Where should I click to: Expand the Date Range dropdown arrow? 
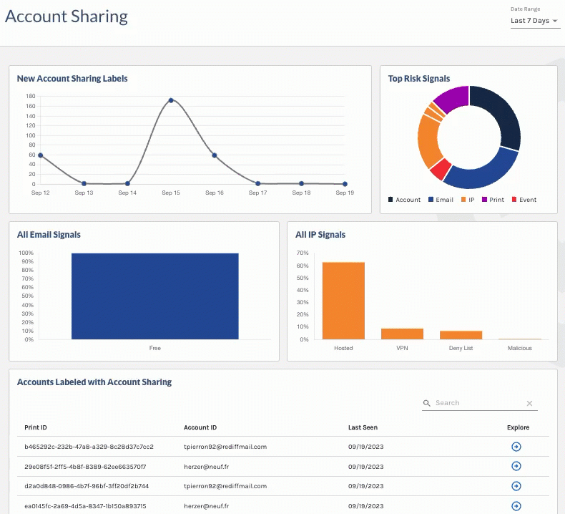coord(555,21)
